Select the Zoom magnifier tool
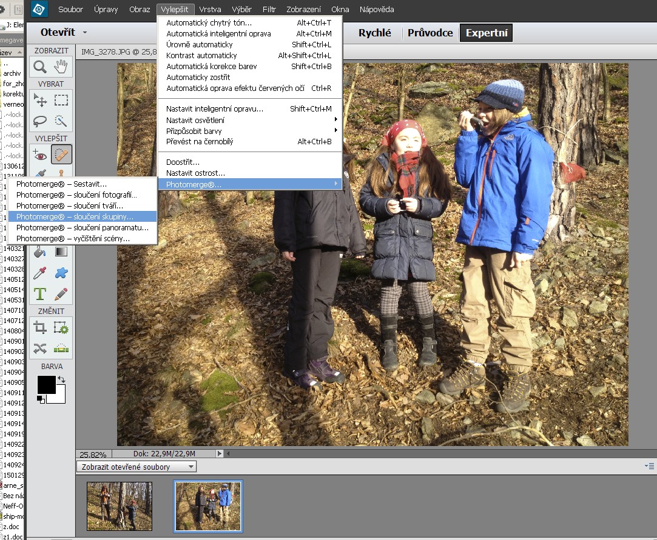The image size is (657, 540). pos(40,67)
